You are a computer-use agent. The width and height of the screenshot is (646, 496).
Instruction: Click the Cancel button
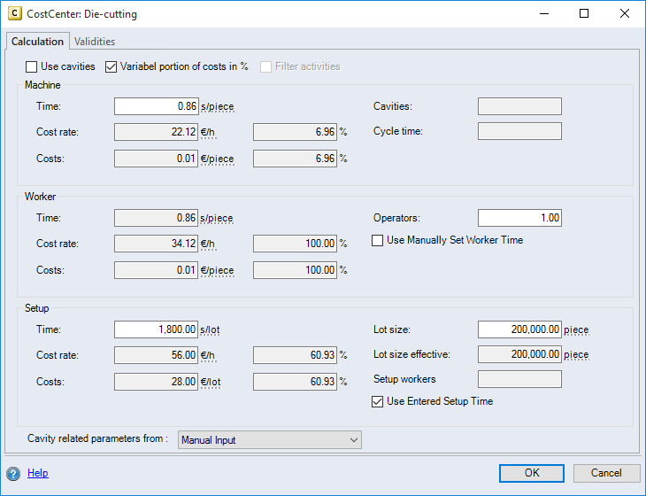(x=606, y=473)
